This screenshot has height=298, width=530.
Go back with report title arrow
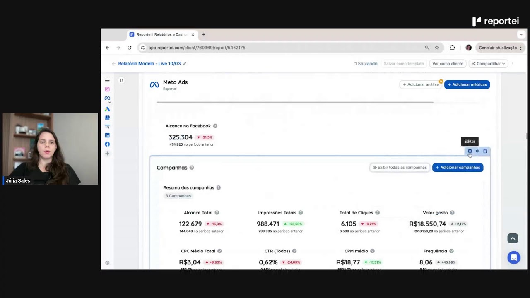(113, 64)
